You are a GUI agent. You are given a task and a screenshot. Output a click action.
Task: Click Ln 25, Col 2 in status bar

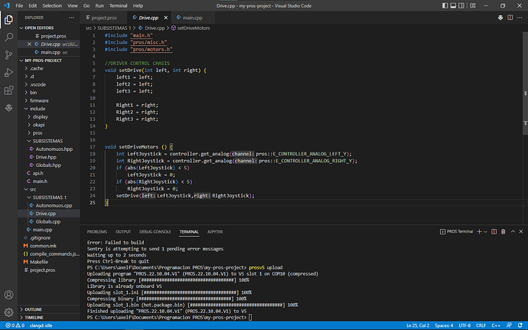click(418, 325)
